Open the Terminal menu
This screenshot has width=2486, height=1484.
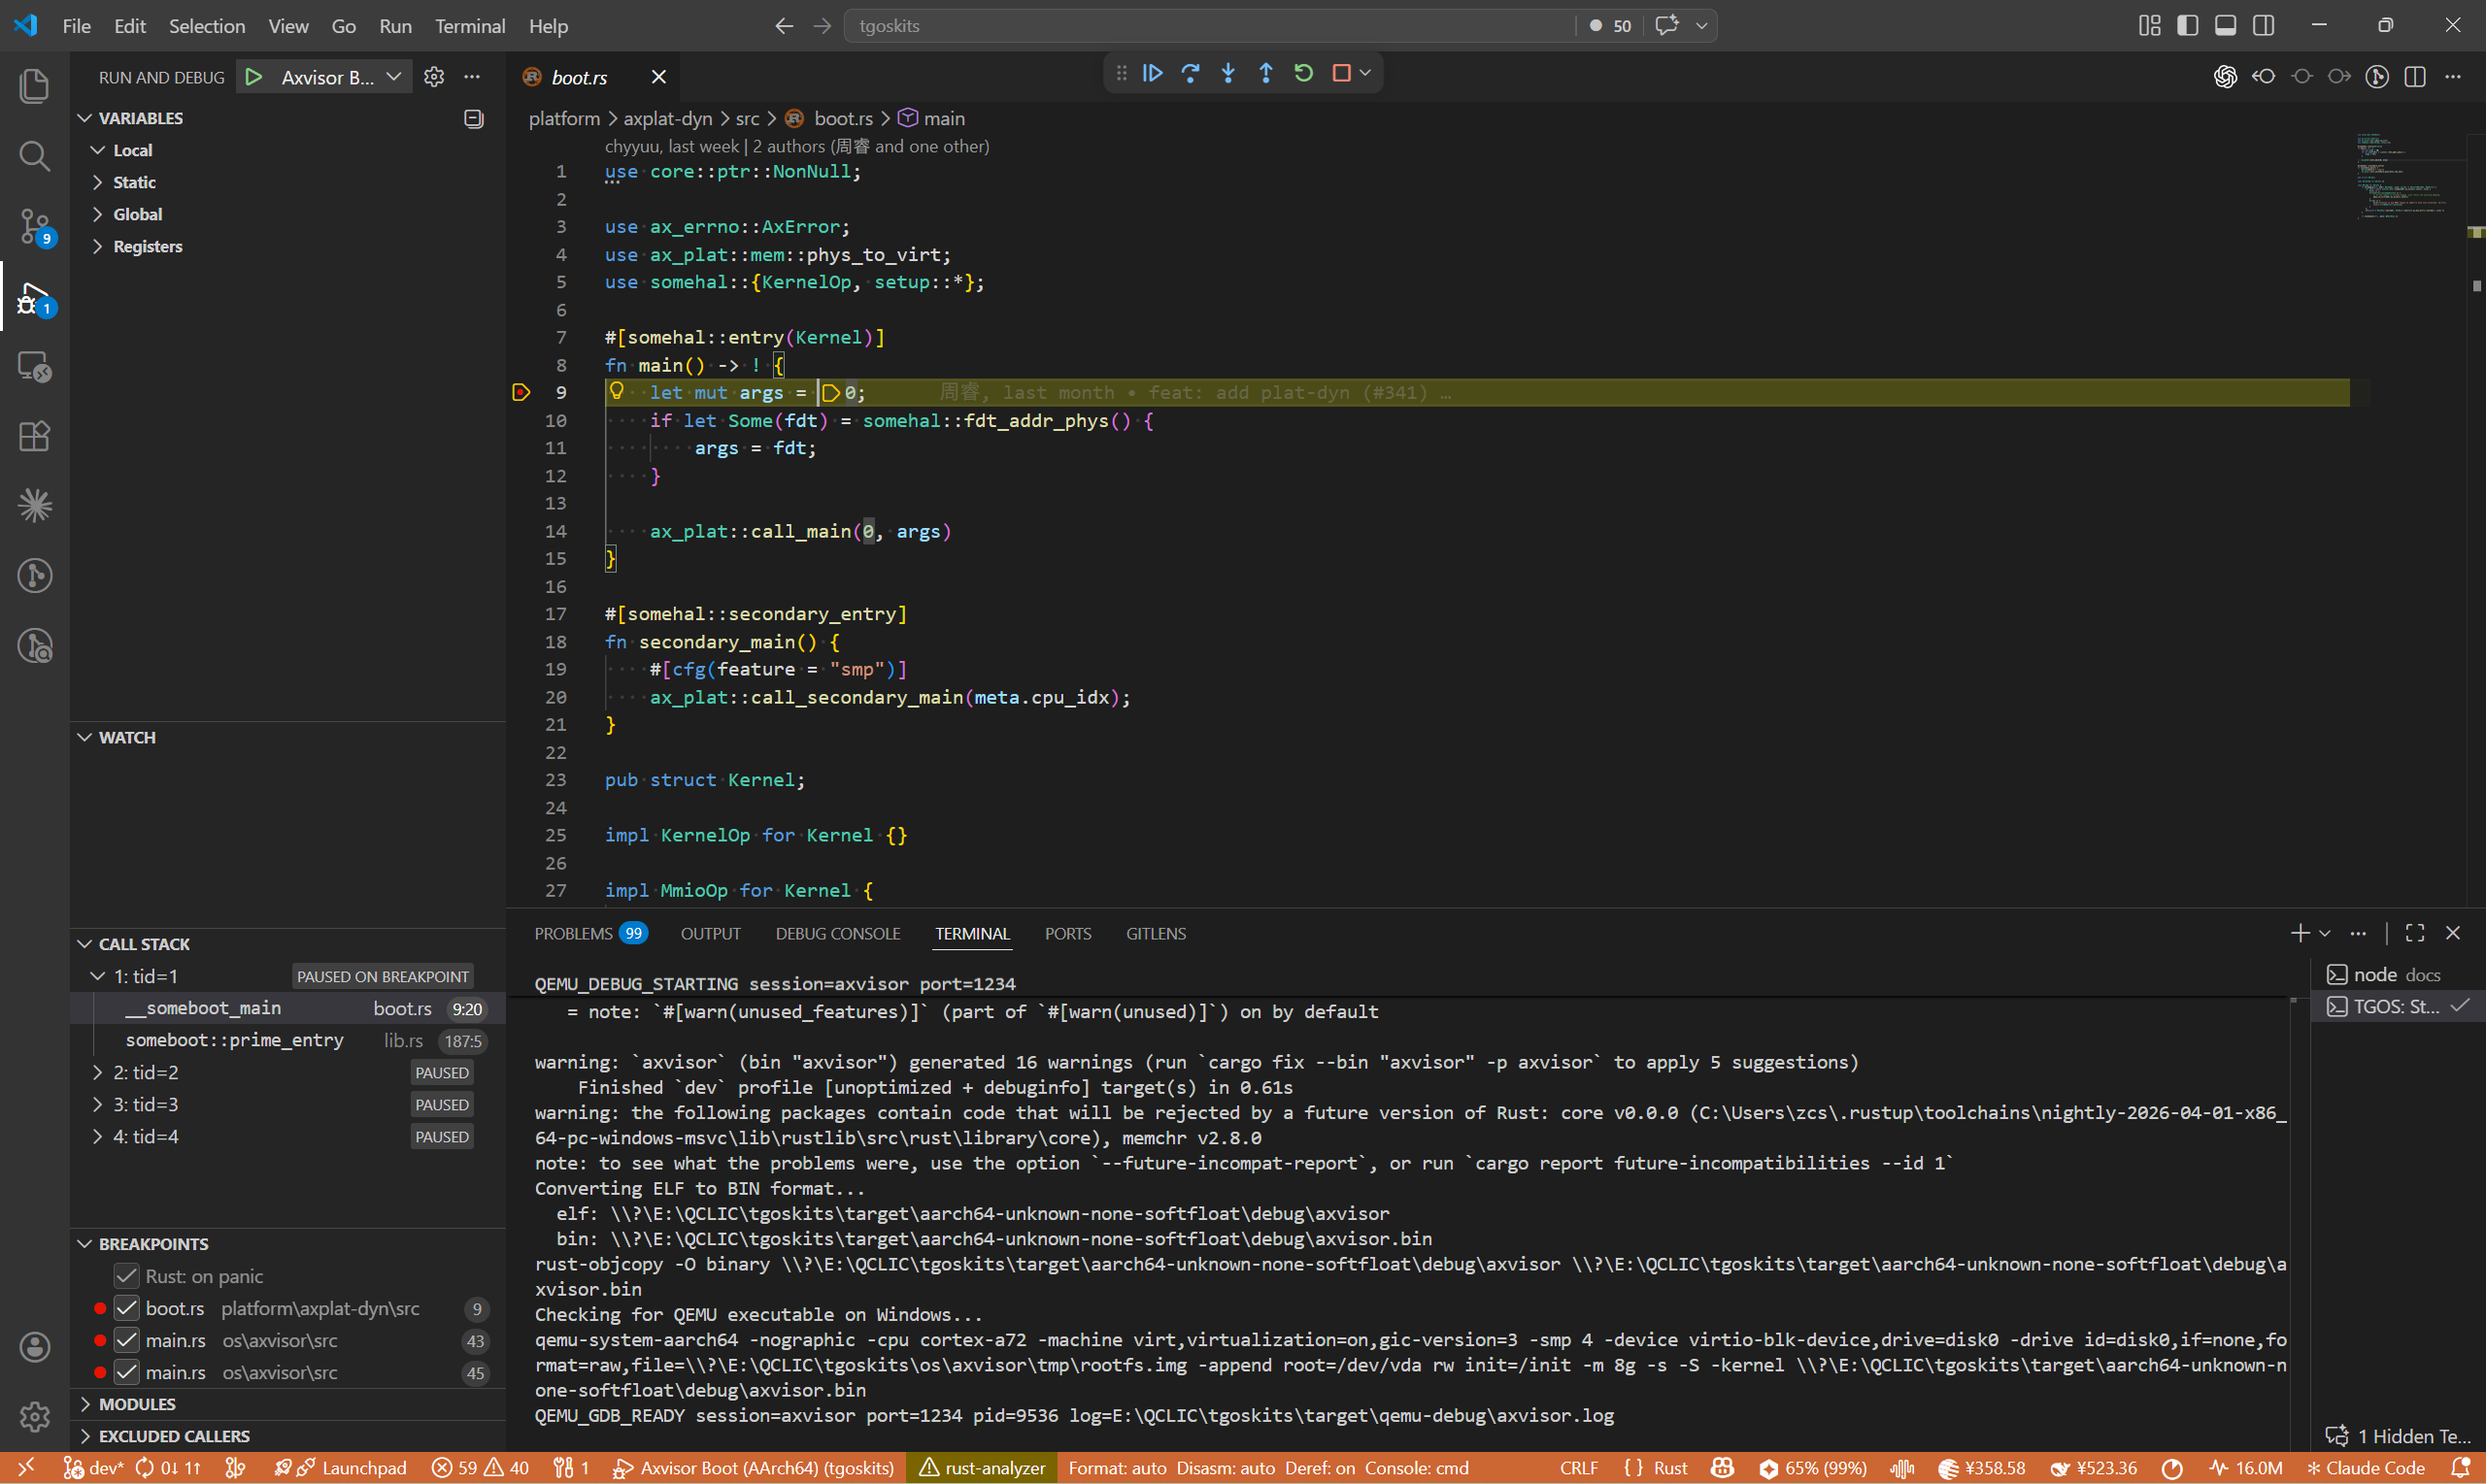point(469,26)
